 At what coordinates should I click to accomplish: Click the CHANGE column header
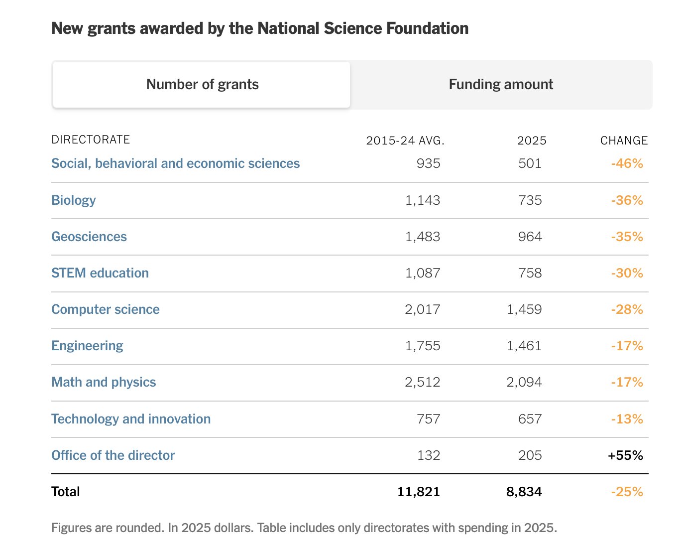coord(624,140)
